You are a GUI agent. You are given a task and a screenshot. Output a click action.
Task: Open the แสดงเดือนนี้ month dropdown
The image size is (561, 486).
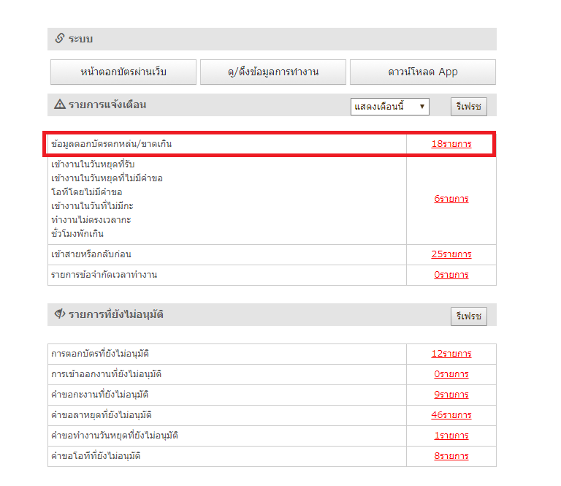389,107
